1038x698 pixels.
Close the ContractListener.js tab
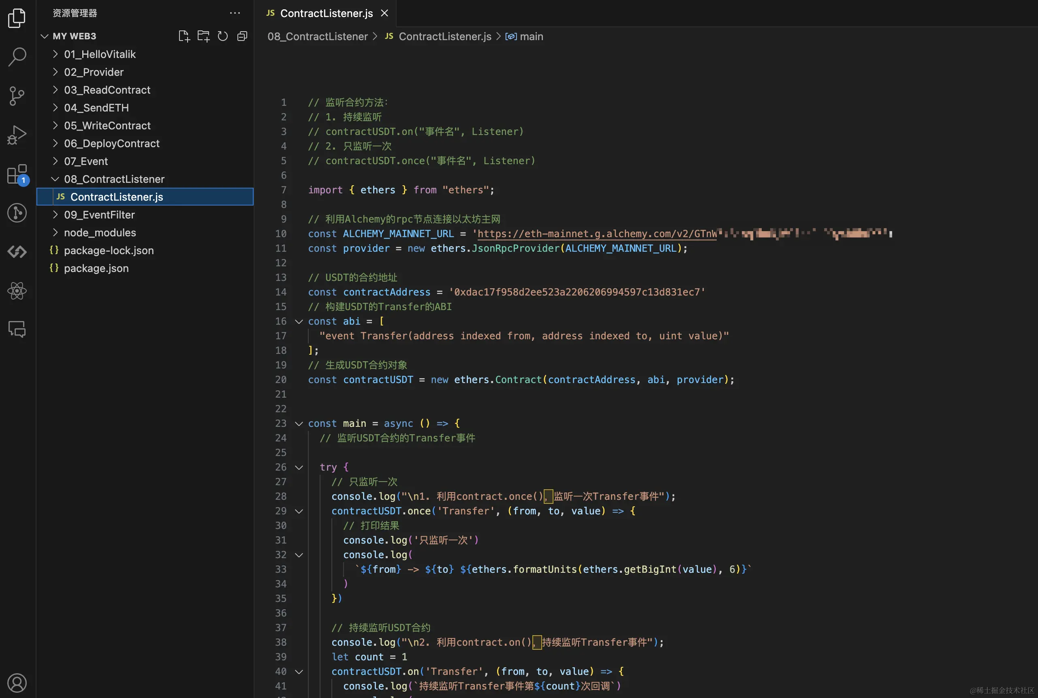384,13
